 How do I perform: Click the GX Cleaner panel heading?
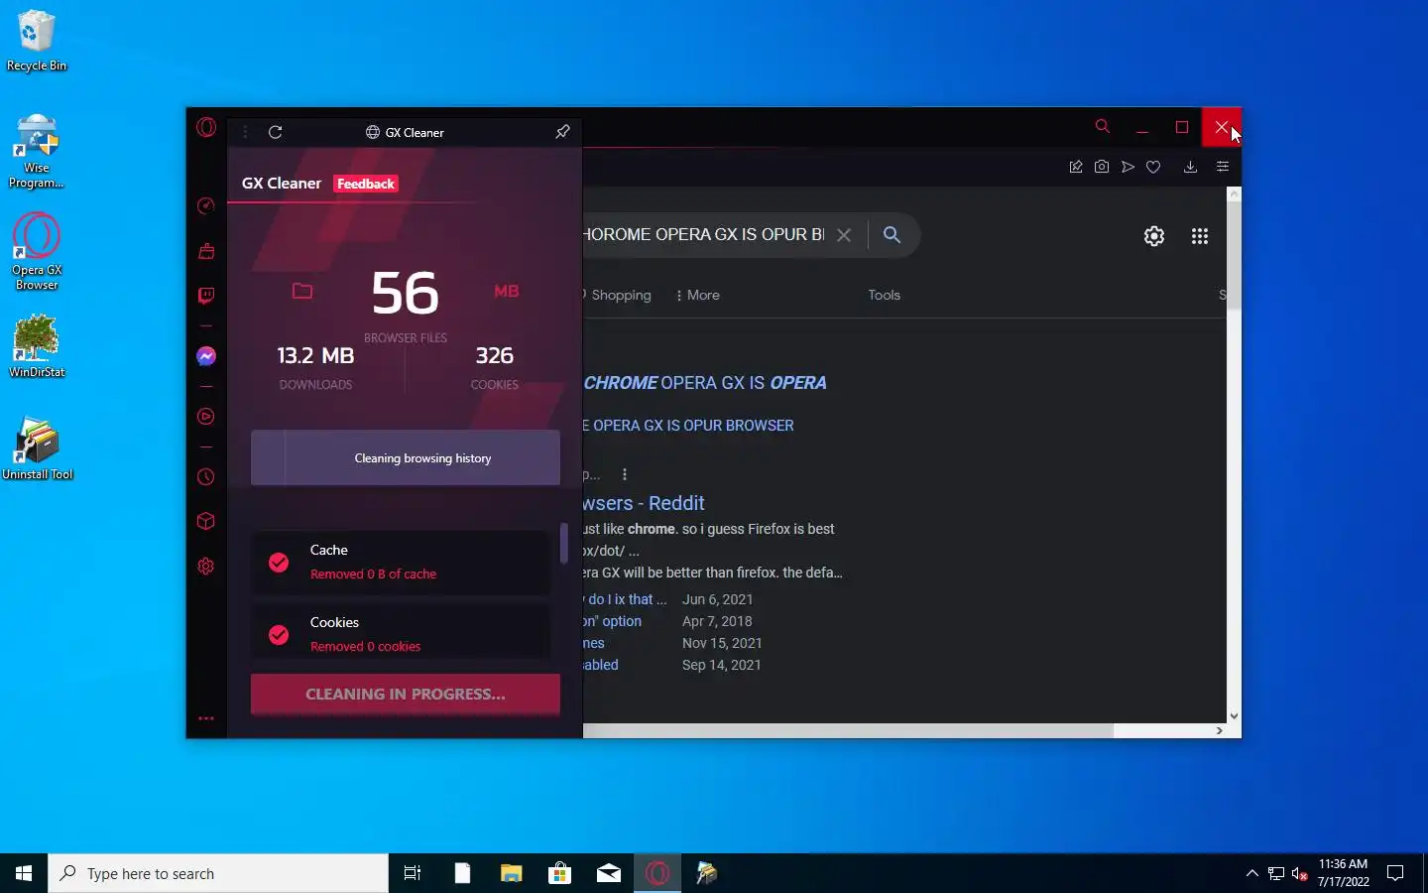(282, 184)
